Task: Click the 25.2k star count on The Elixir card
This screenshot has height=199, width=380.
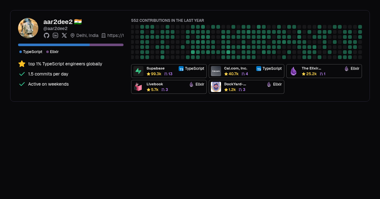Action: tap(311, 74)
